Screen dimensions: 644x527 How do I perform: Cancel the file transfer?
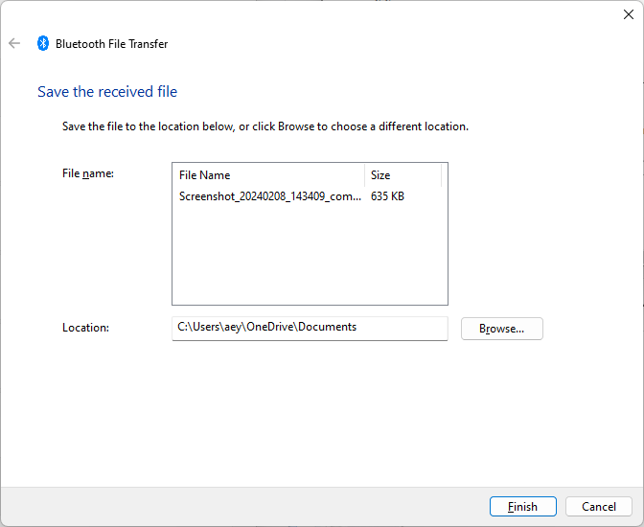(x=598, y=507)
